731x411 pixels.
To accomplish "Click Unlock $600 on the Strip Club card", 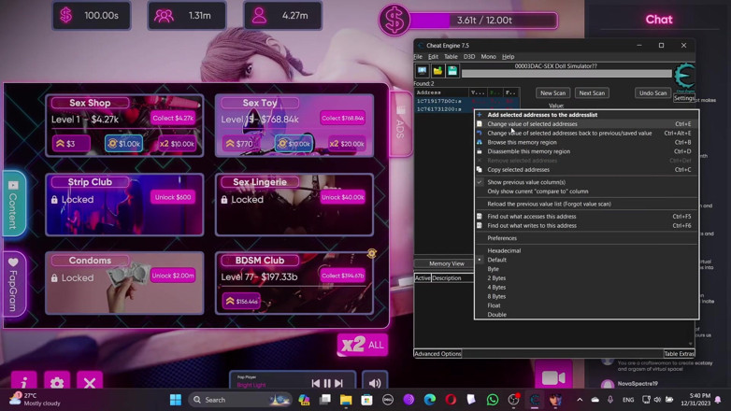I will [173, 197].
